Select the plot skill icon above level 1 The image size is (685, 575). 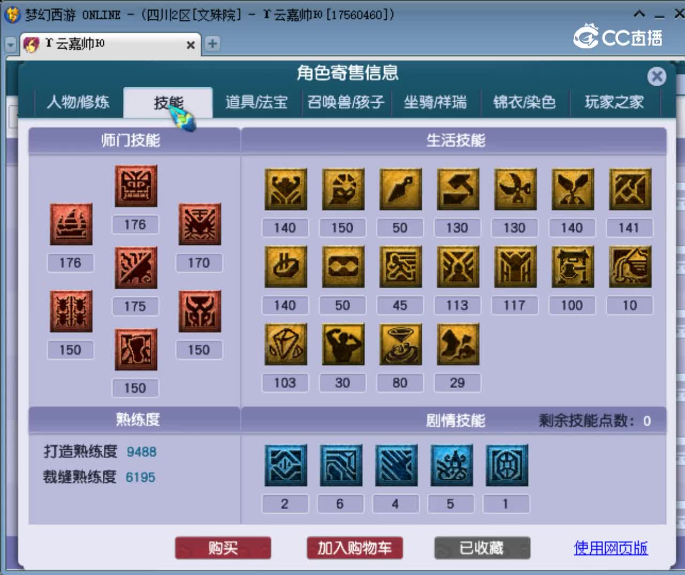coord(507,465)
